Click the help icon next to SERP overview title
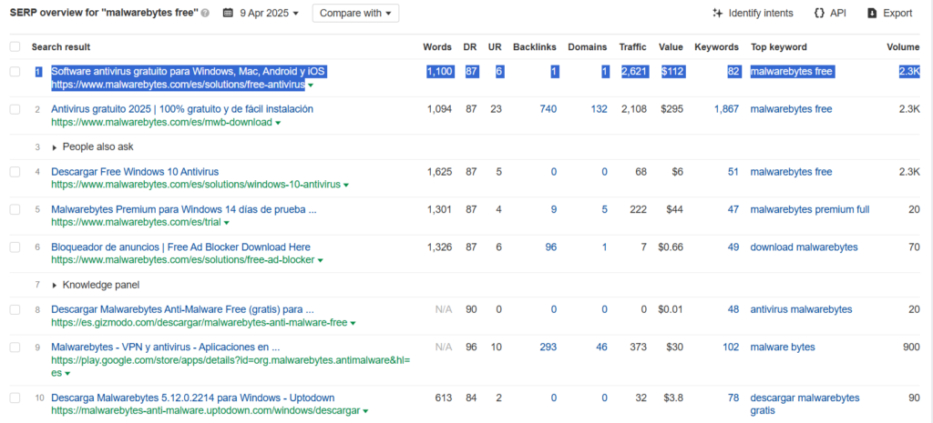 coord(205,14)
